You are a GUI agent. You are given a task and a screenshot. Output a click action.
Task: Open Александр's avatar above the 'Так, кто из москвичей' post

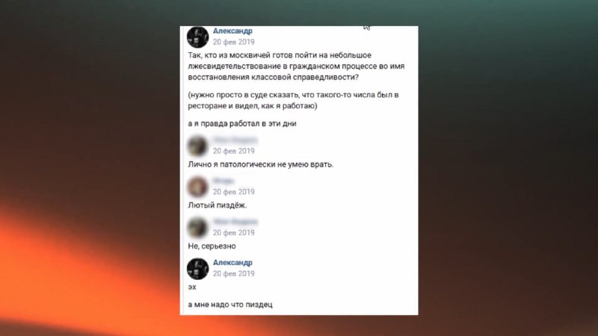pos(197,37)
